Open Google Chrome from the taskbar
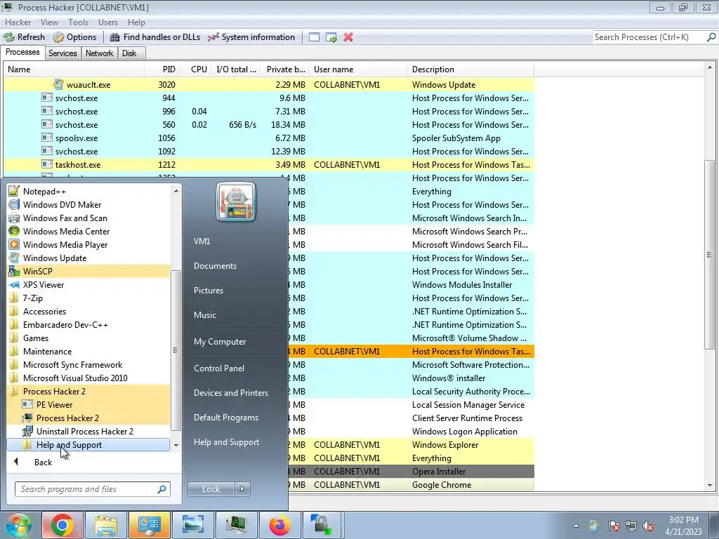 [x=62, y=525]
